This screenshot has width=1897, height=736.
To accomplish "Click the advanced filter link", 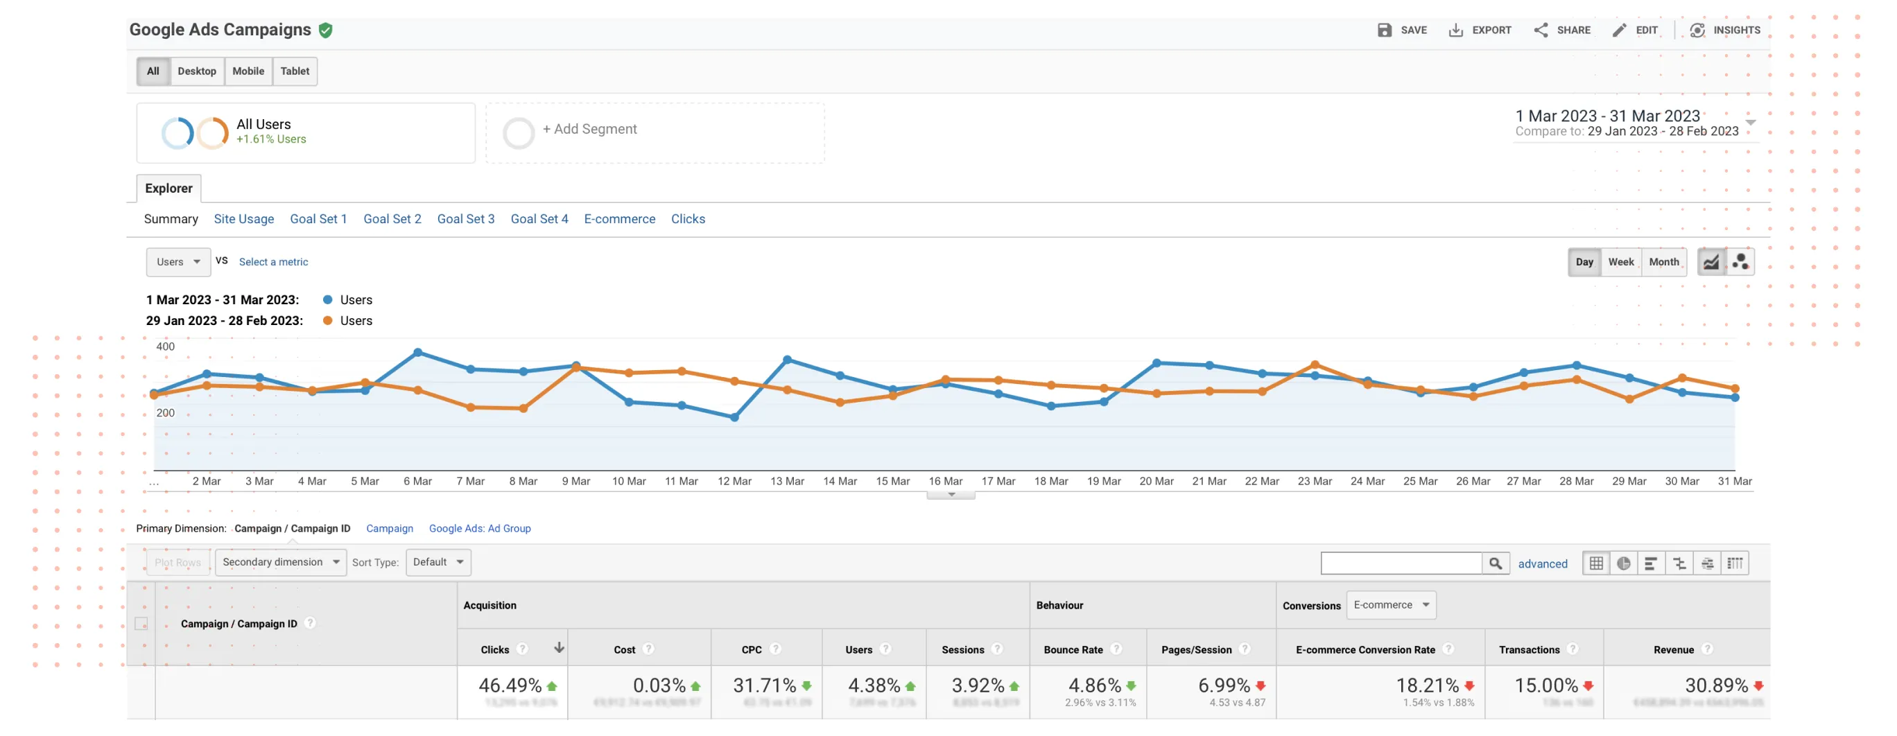I will tap(1543, 563).
